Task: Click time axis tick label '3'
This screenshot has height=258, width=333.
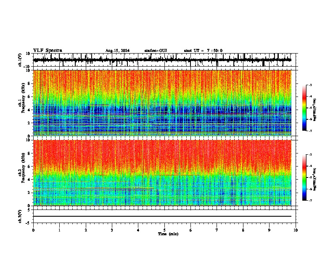Action: (x=112, y=230)
